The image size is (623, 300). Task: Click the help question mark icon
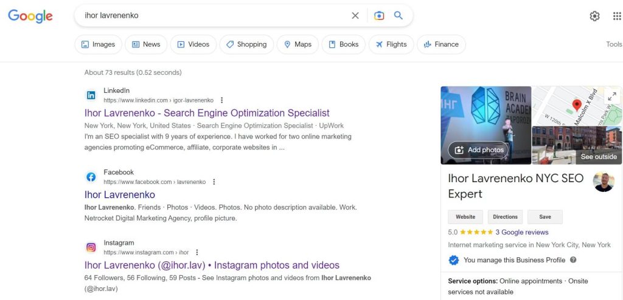point(573,260)
